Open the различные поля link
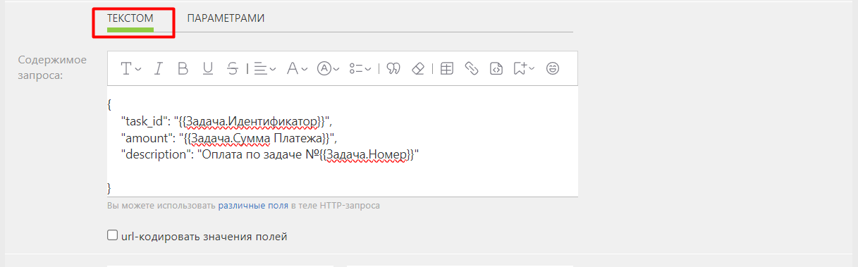This screenshot has width=858, height=267. (252, 206)
